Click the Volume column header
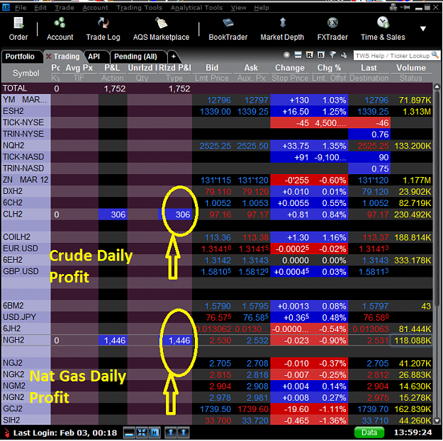The width and height of the screenshot is (443, 441). click(x=411, y=68)
